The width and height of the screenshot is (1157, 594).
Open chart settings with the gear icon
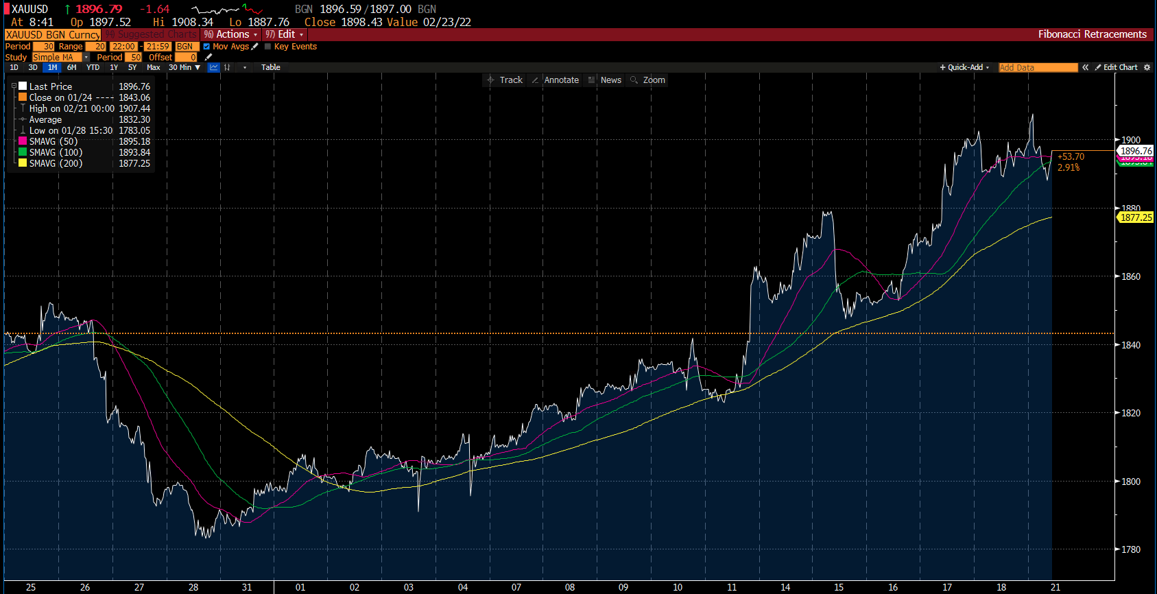(x=1147, y=67)
